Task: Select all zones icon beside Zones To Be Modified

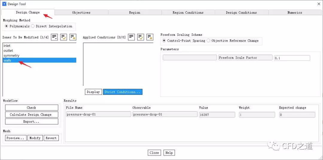Action: coord(64,37)
